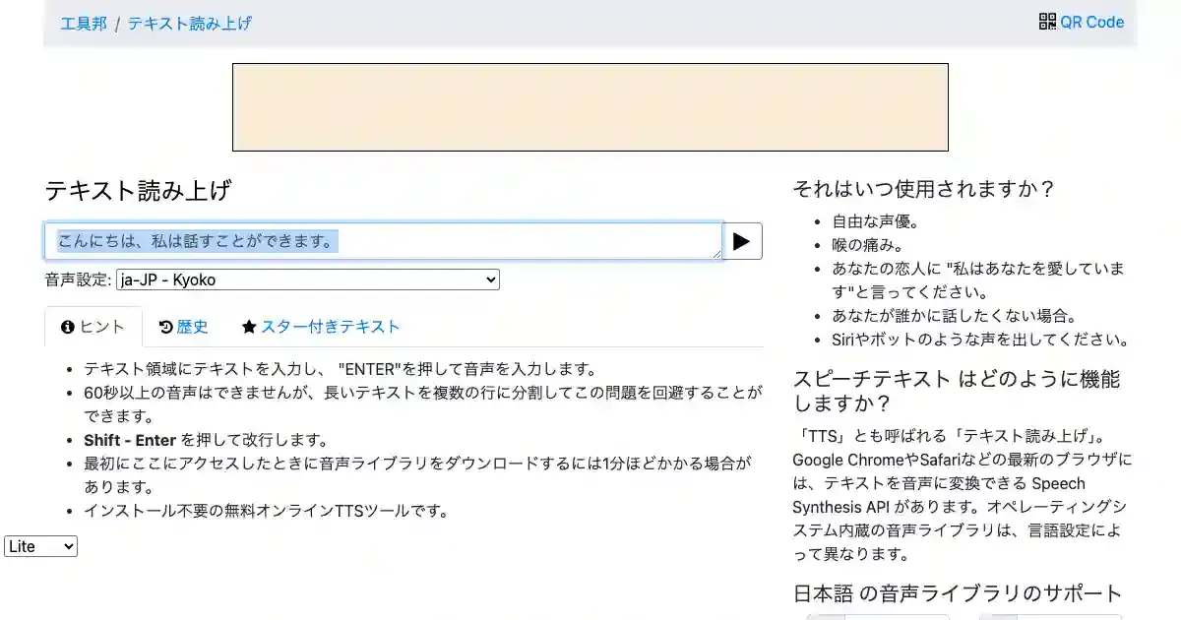
Task: Click the 日本語 の音声ライブラリのサポート heading
Action: (957, 593)
